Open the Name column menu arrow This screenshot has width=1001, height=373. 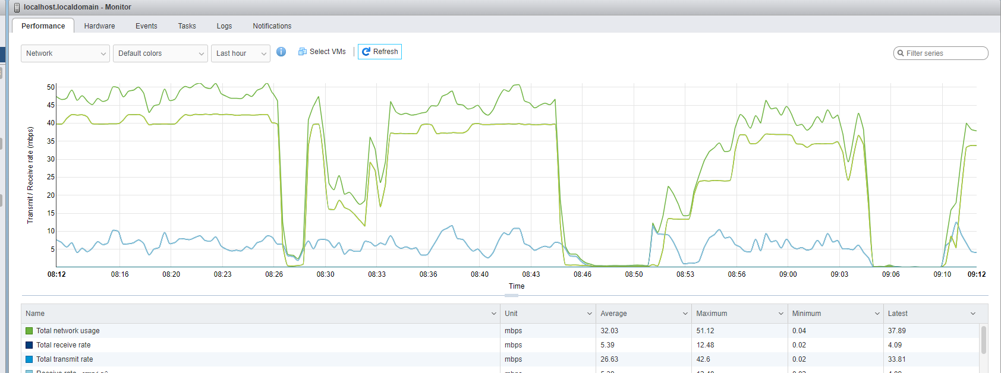click(x=493, y=314)
